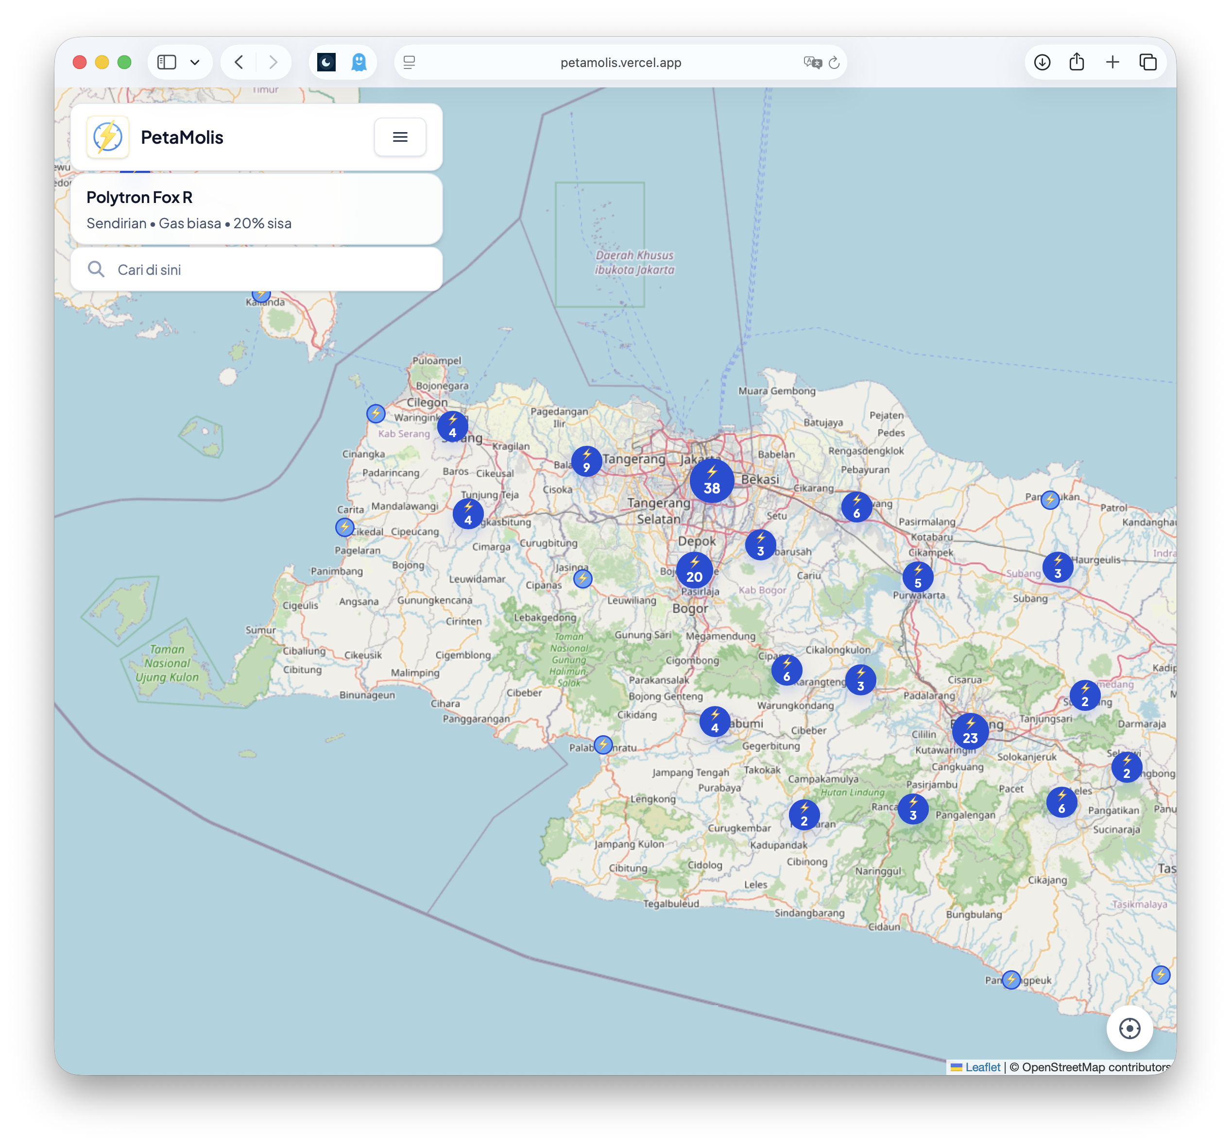This screenshot has width=1231, height=1147.
Task: Toggle the browser sidebar panel
Action: (166, 62)
